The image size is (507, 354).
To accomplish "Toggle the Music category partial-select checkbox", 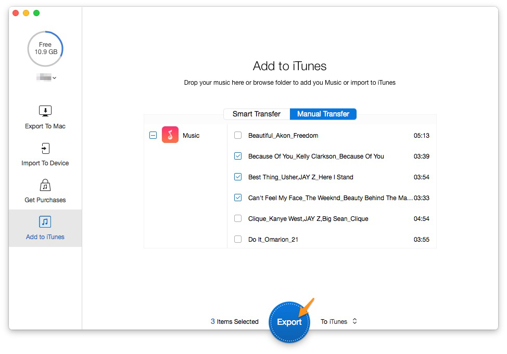I will tap(153, 135).
